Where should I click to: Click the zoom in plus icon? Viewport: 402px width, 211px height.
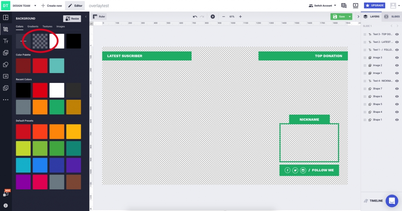pos(241,17)
